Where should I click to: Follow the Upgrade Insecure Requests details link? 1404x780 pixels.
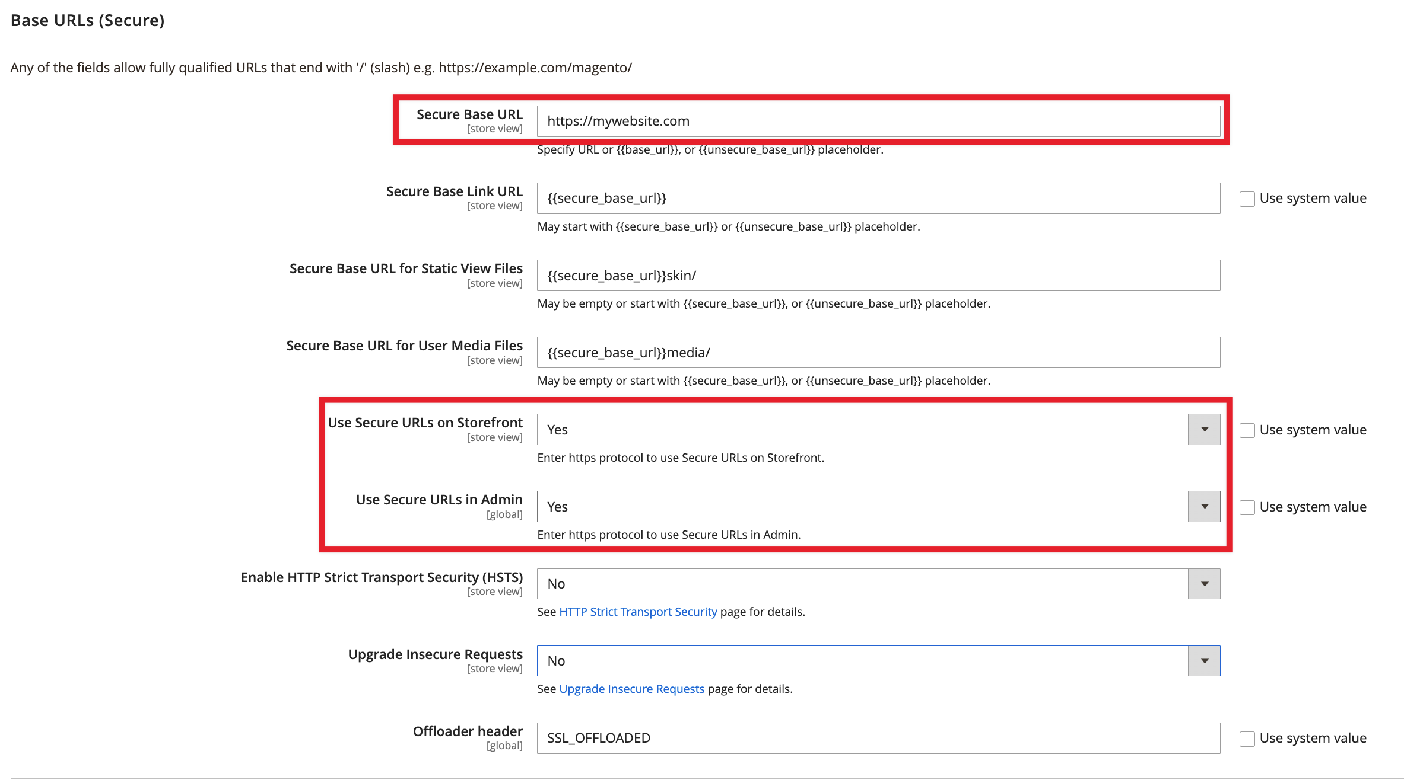click(631, 688)
